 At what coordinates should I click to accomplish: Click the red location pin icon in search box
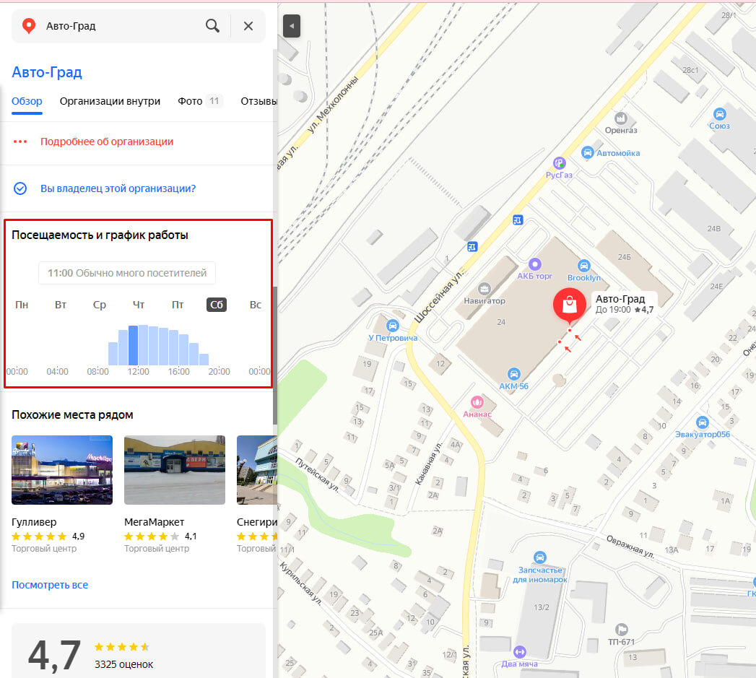[x=29, y=26]
